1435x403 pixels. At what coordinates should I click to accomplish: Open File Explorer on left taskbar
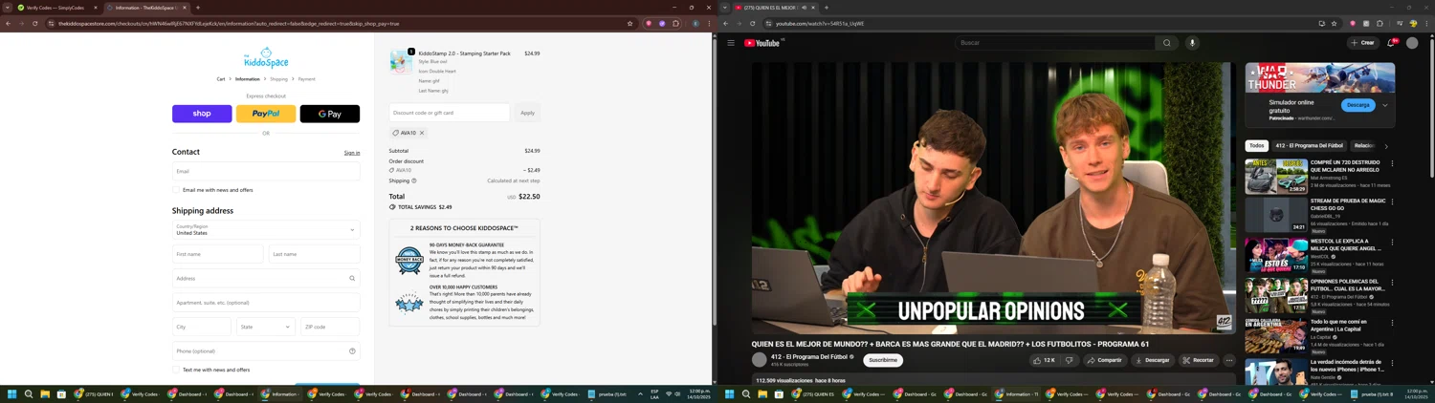tap(45, 393)
